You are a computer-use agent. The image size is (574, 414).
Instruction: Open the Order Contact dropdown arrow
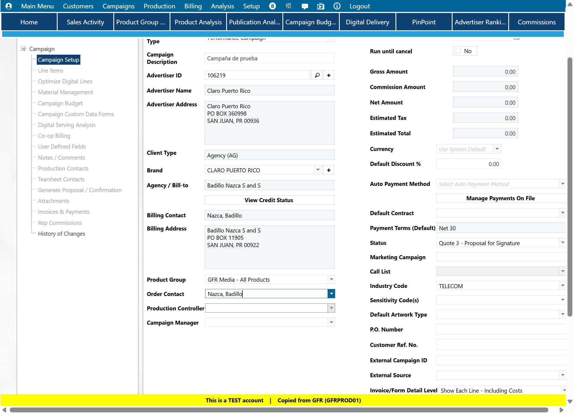coord(331,294)
